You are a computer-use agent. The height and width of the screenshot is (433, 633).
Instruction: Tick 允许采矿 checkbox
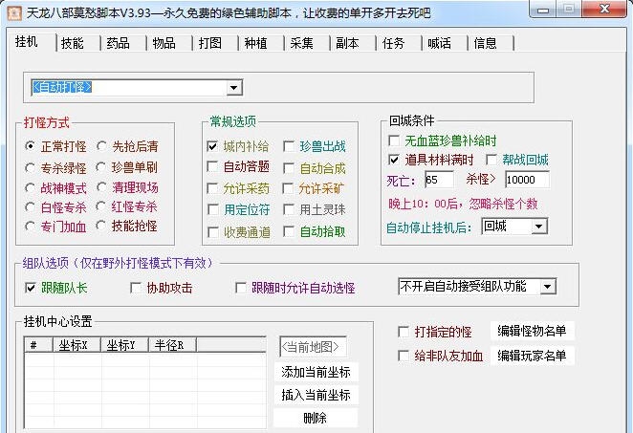[288, 188]
